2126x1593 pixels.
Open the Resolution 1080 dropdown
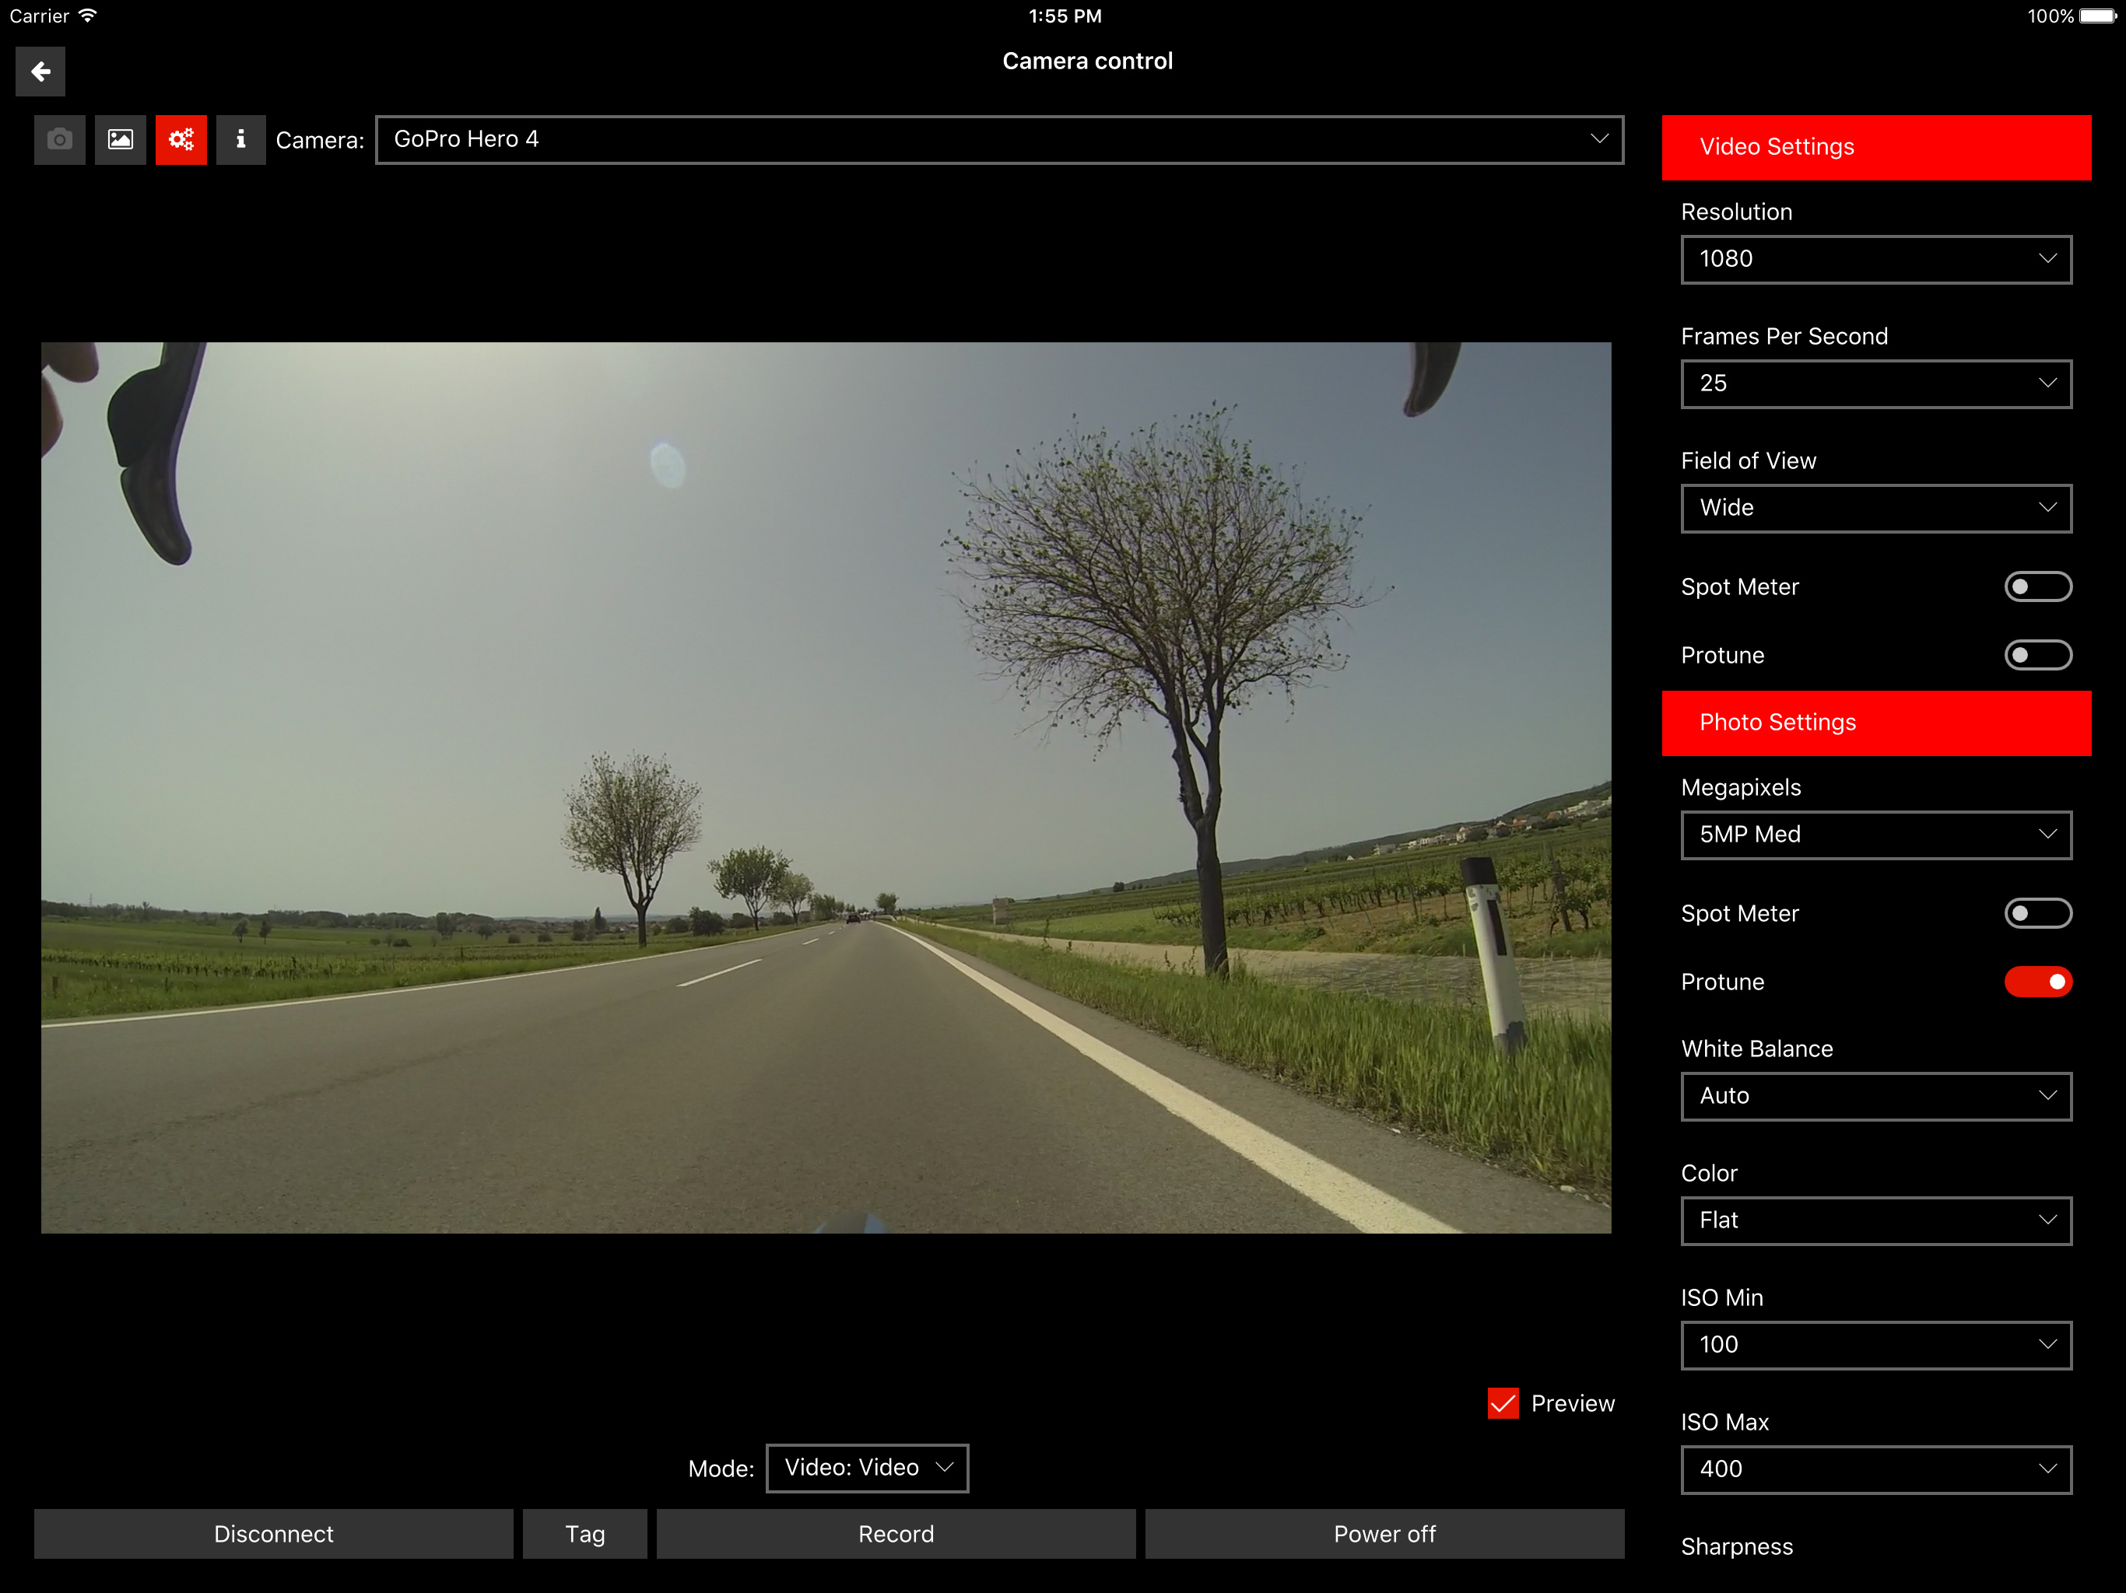(x=1875, y=260)
